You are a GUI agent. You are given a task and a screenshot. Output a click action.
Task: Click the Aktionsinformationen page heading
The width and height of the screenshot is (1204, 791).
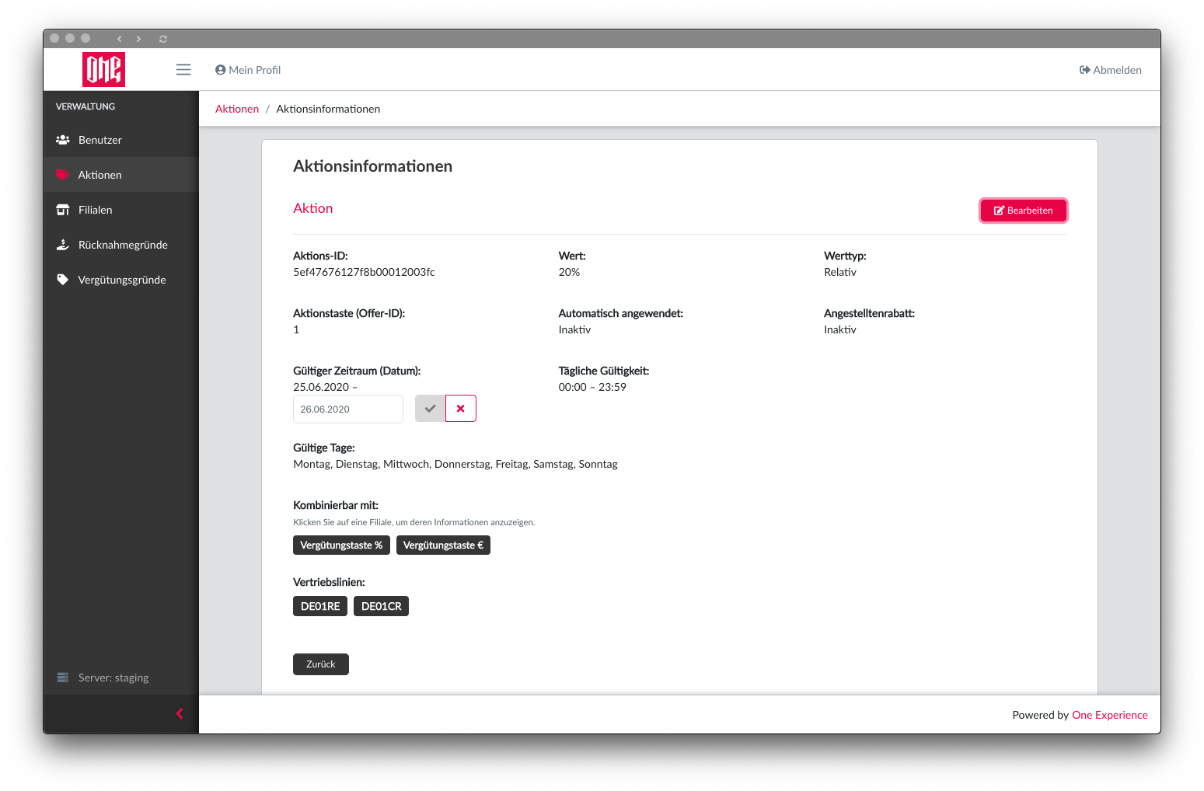[372, 166]
